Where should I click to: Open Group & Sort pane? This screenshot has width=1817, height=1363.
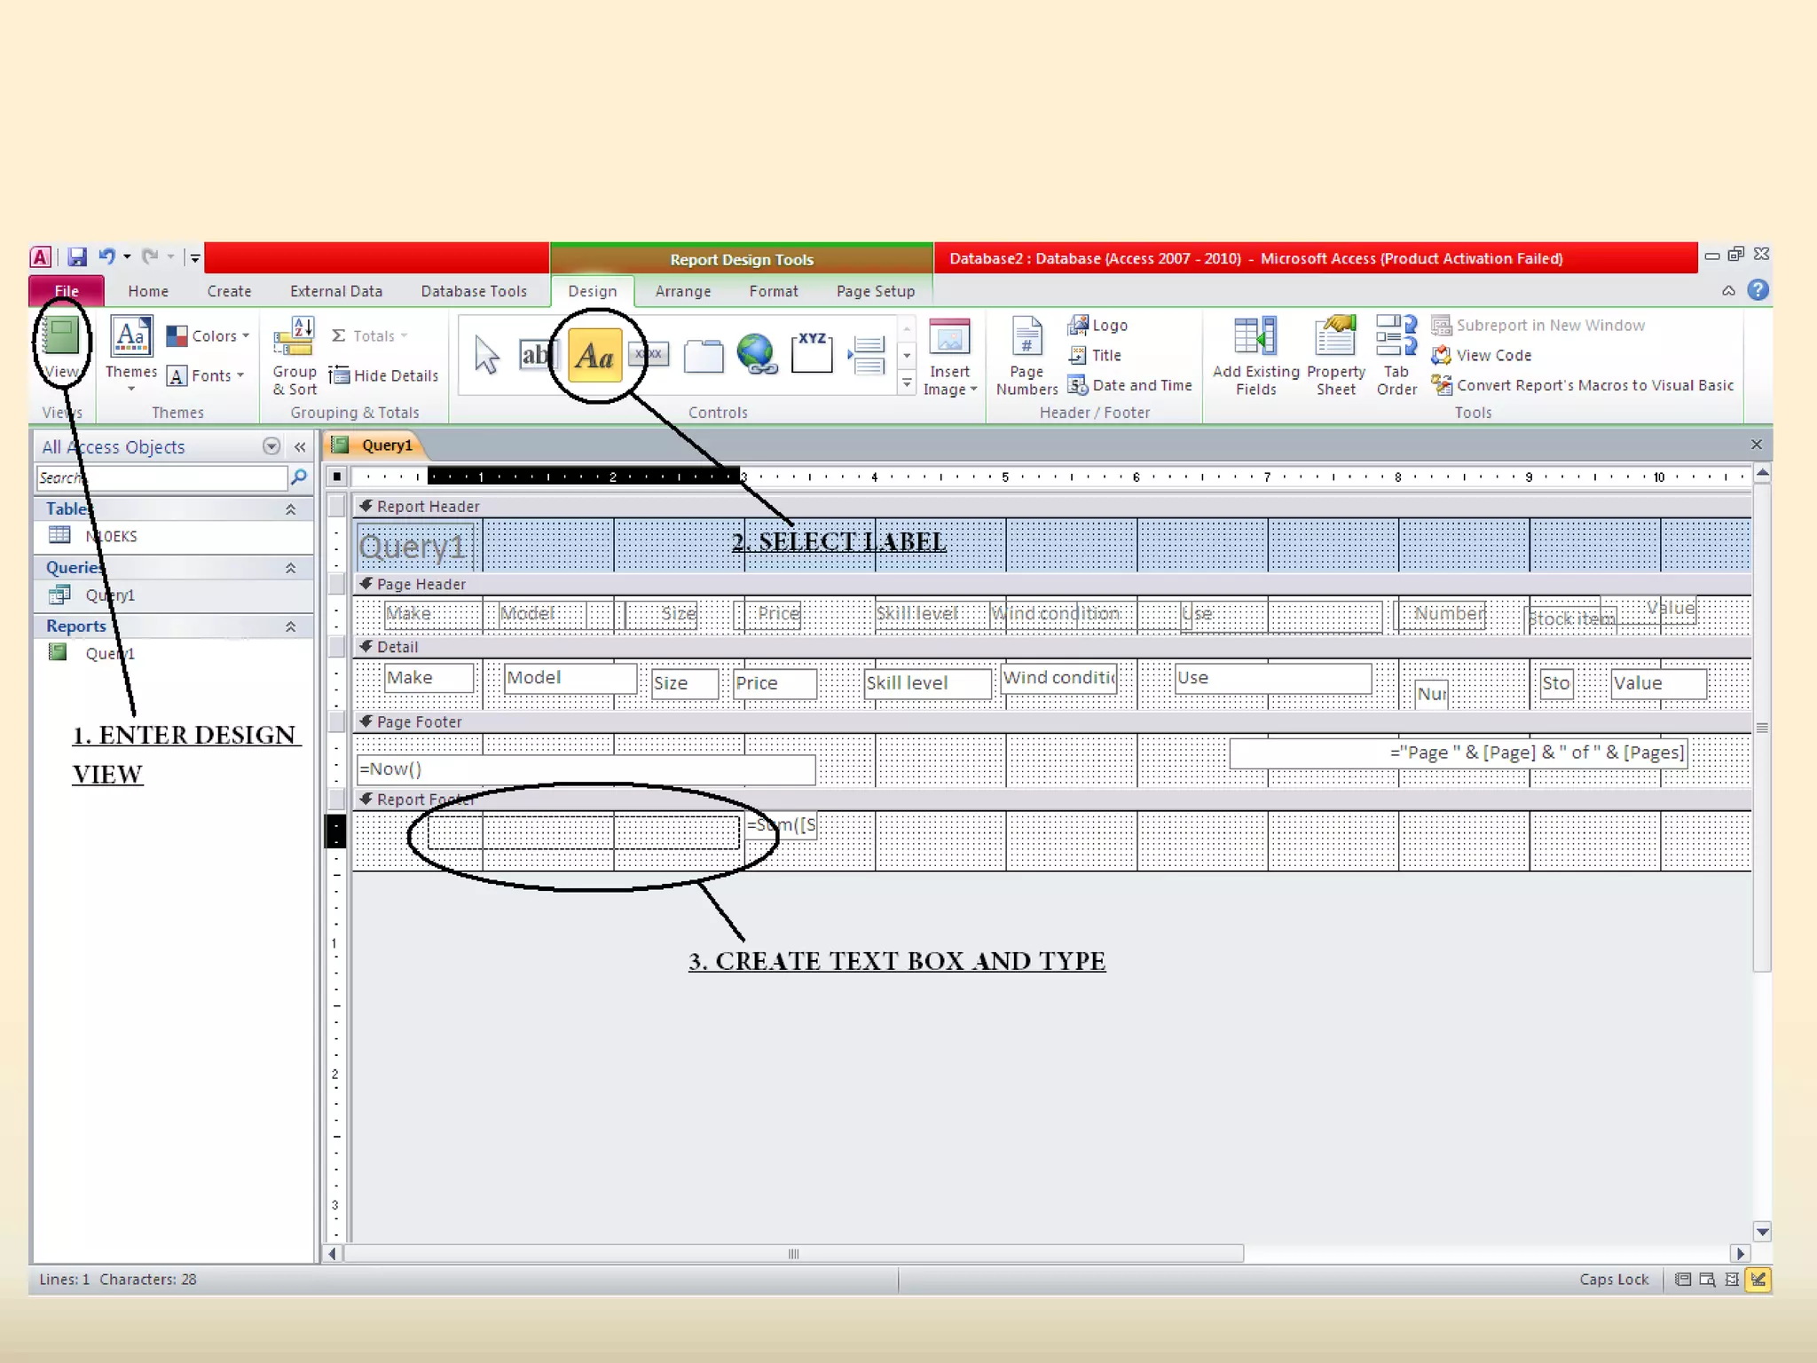coord(294,355)
